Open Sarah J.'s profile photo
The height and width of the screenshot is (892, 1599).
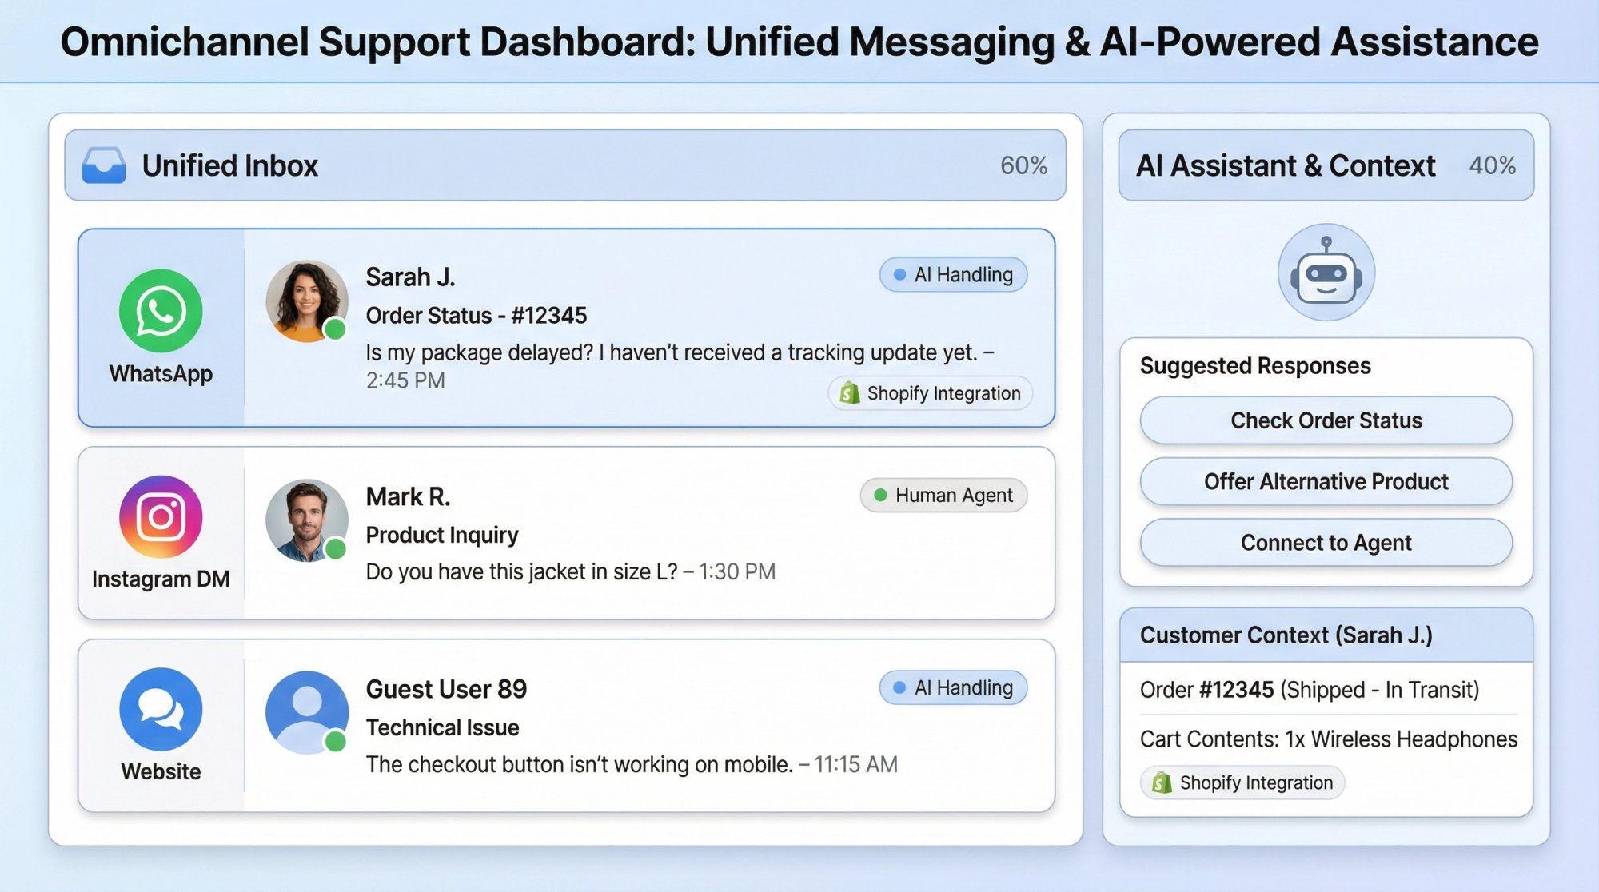coord(307,301)
